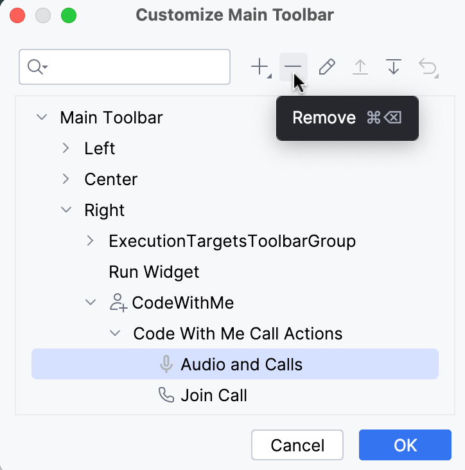Collapse Code With Me Call Actions
This screenshot has height=470, width=465.
click(x=115, y=334)
